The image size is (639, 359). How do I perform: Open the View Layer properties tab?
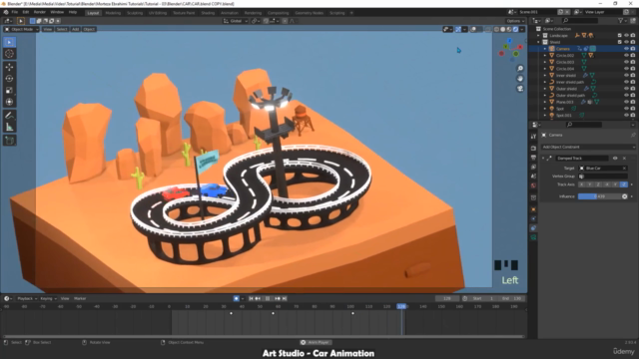pyautogui.click(x=533, y=167)
